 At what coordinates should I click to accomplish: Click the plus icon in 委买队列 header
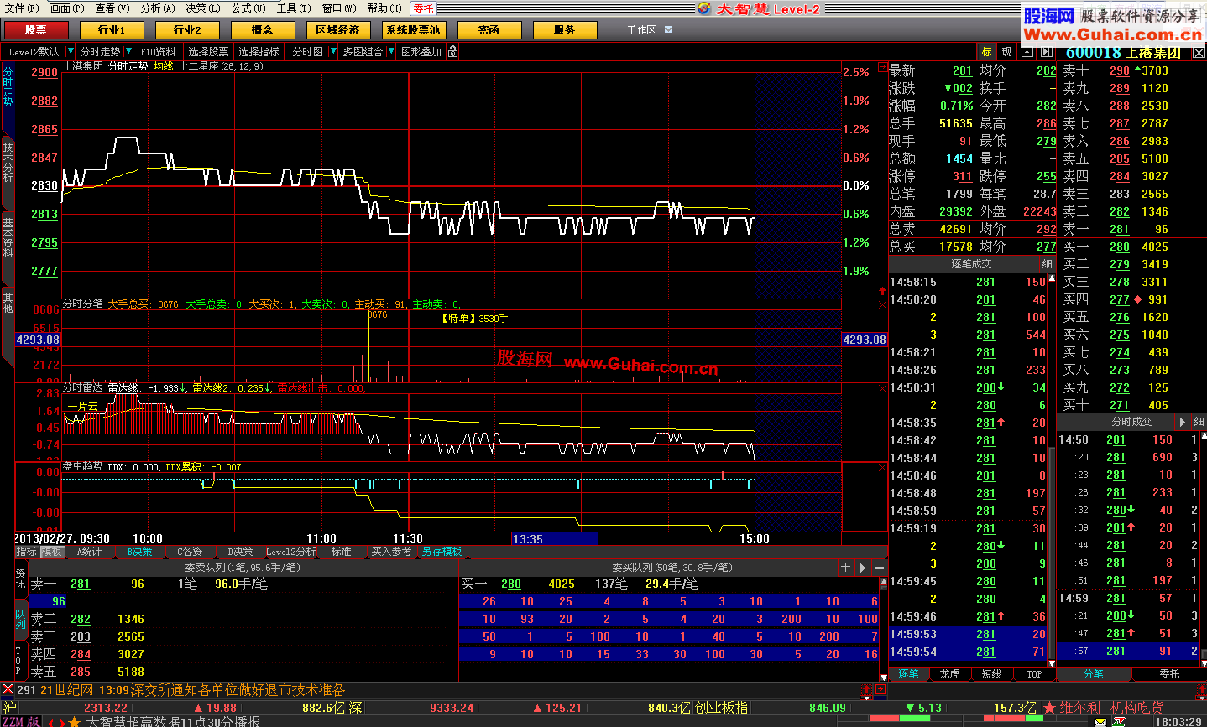pyautogui.click(x=845, y=568)
